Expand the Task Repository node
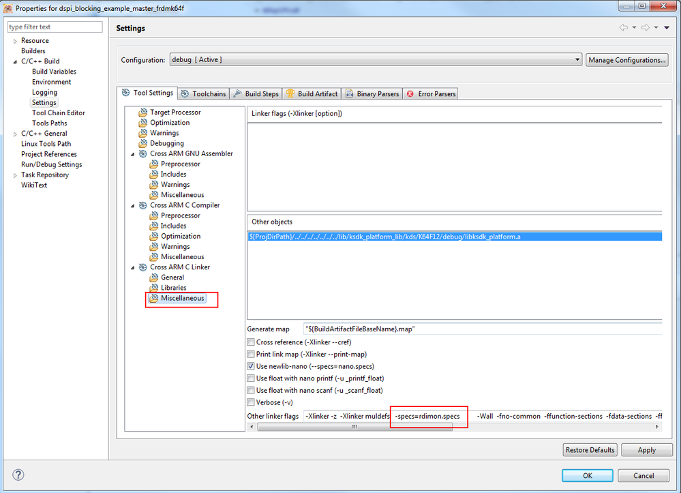 pyautogui.click(x=15, y=175)
